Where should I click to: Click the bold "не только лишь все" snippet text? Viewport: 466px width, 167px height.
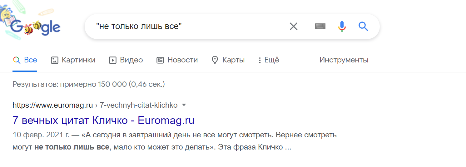click(72, 147)
